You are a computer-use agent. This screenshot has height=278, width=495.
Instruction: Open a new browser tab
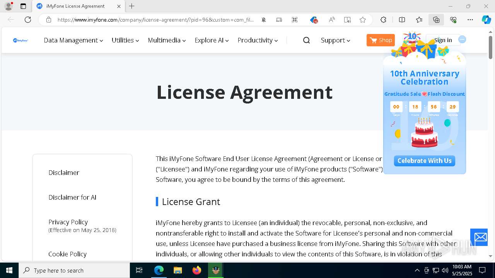coord(132,6)
